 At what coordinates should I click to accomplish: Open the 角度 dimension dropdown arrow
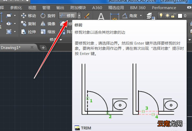click(141, 16)
